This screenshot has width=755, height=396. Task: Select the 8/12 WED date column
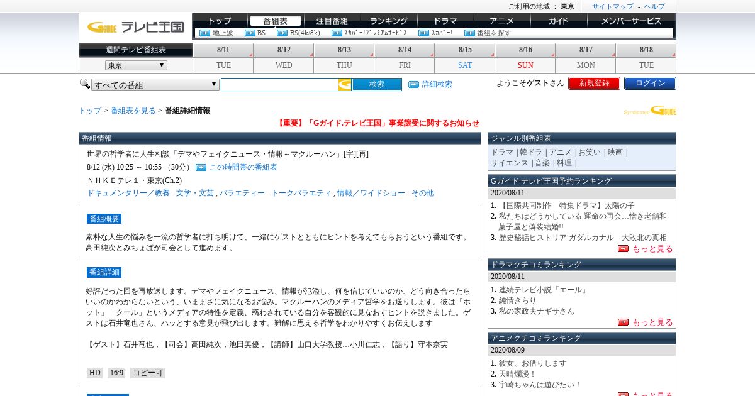[x=284, y=58]
